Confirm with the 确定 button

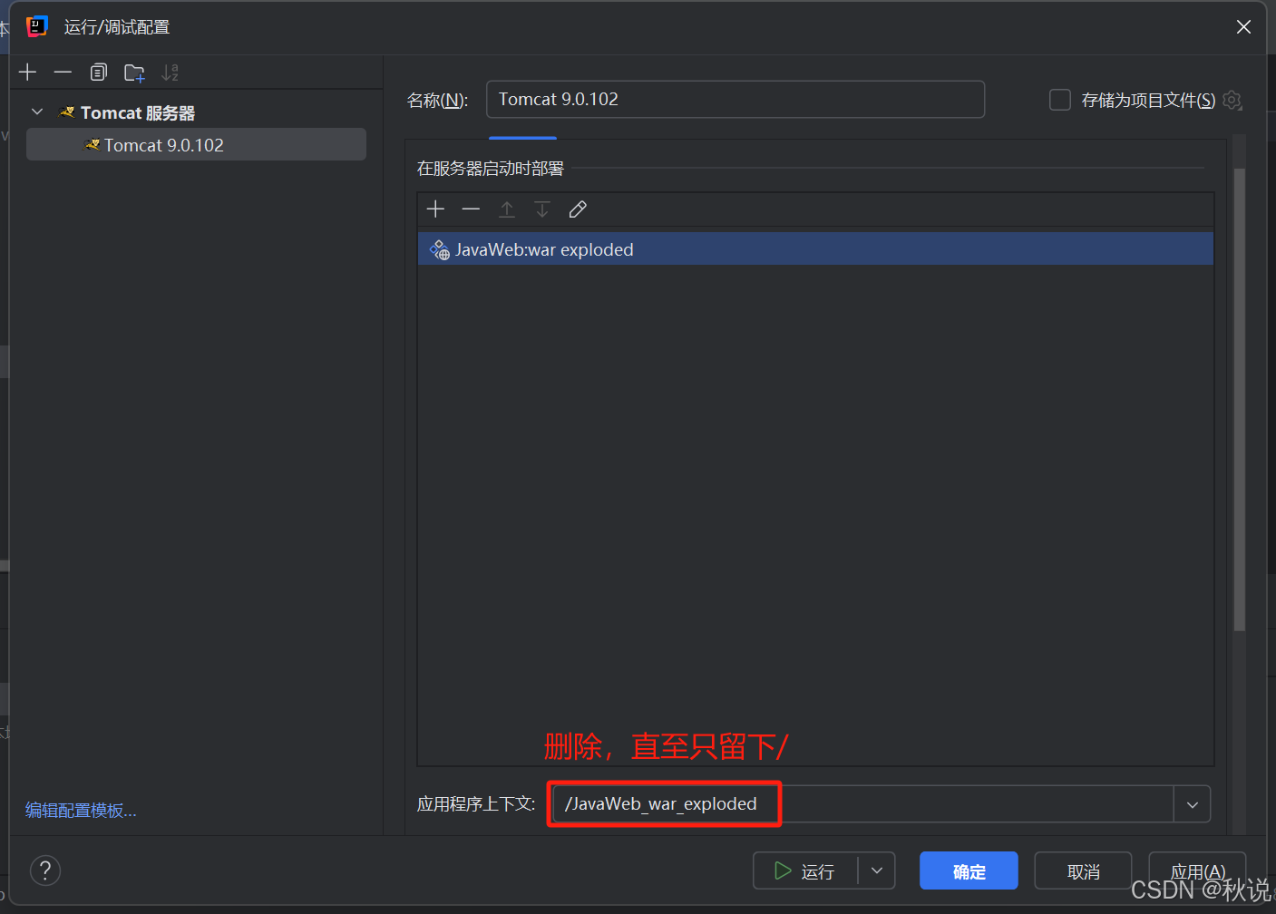[969, 871]
